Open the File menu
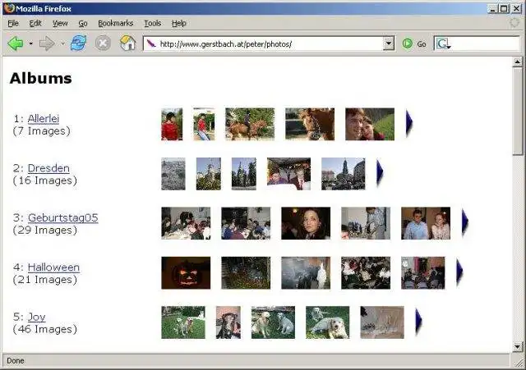The width and height of the screenshot is (526, 370). (13, 23)
